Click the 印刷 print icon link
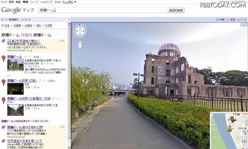The height and width of the screenshot is (149, 248). [220, 20]
